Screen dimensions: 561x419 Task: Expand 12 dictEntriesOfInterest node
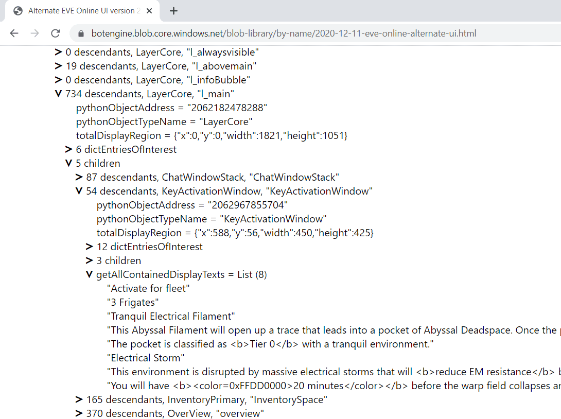tap(90, 247)
